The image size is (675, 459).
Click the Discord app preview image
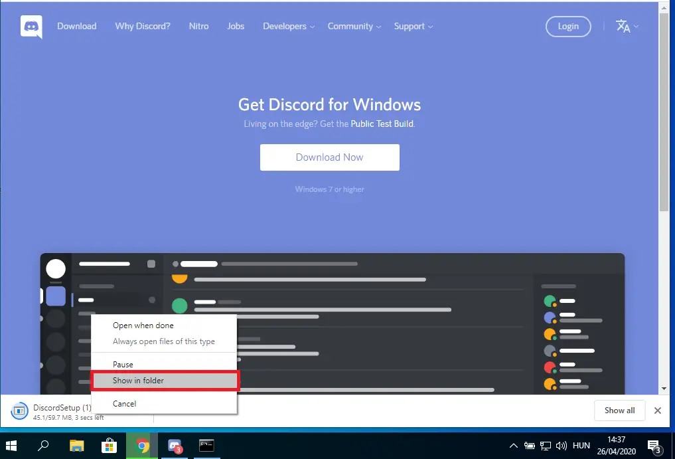333,323
